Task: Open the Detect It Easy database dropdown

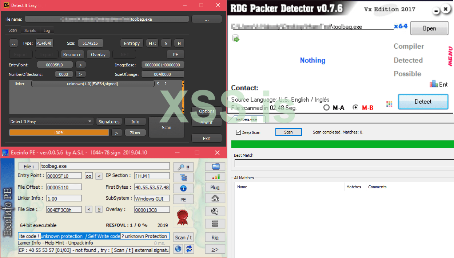Action: pyautogui.click(x=51, y=122)
